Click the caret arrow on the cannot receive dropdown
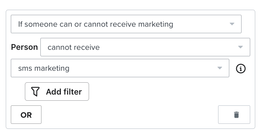261x135 pixels. [x=240, y=47]
